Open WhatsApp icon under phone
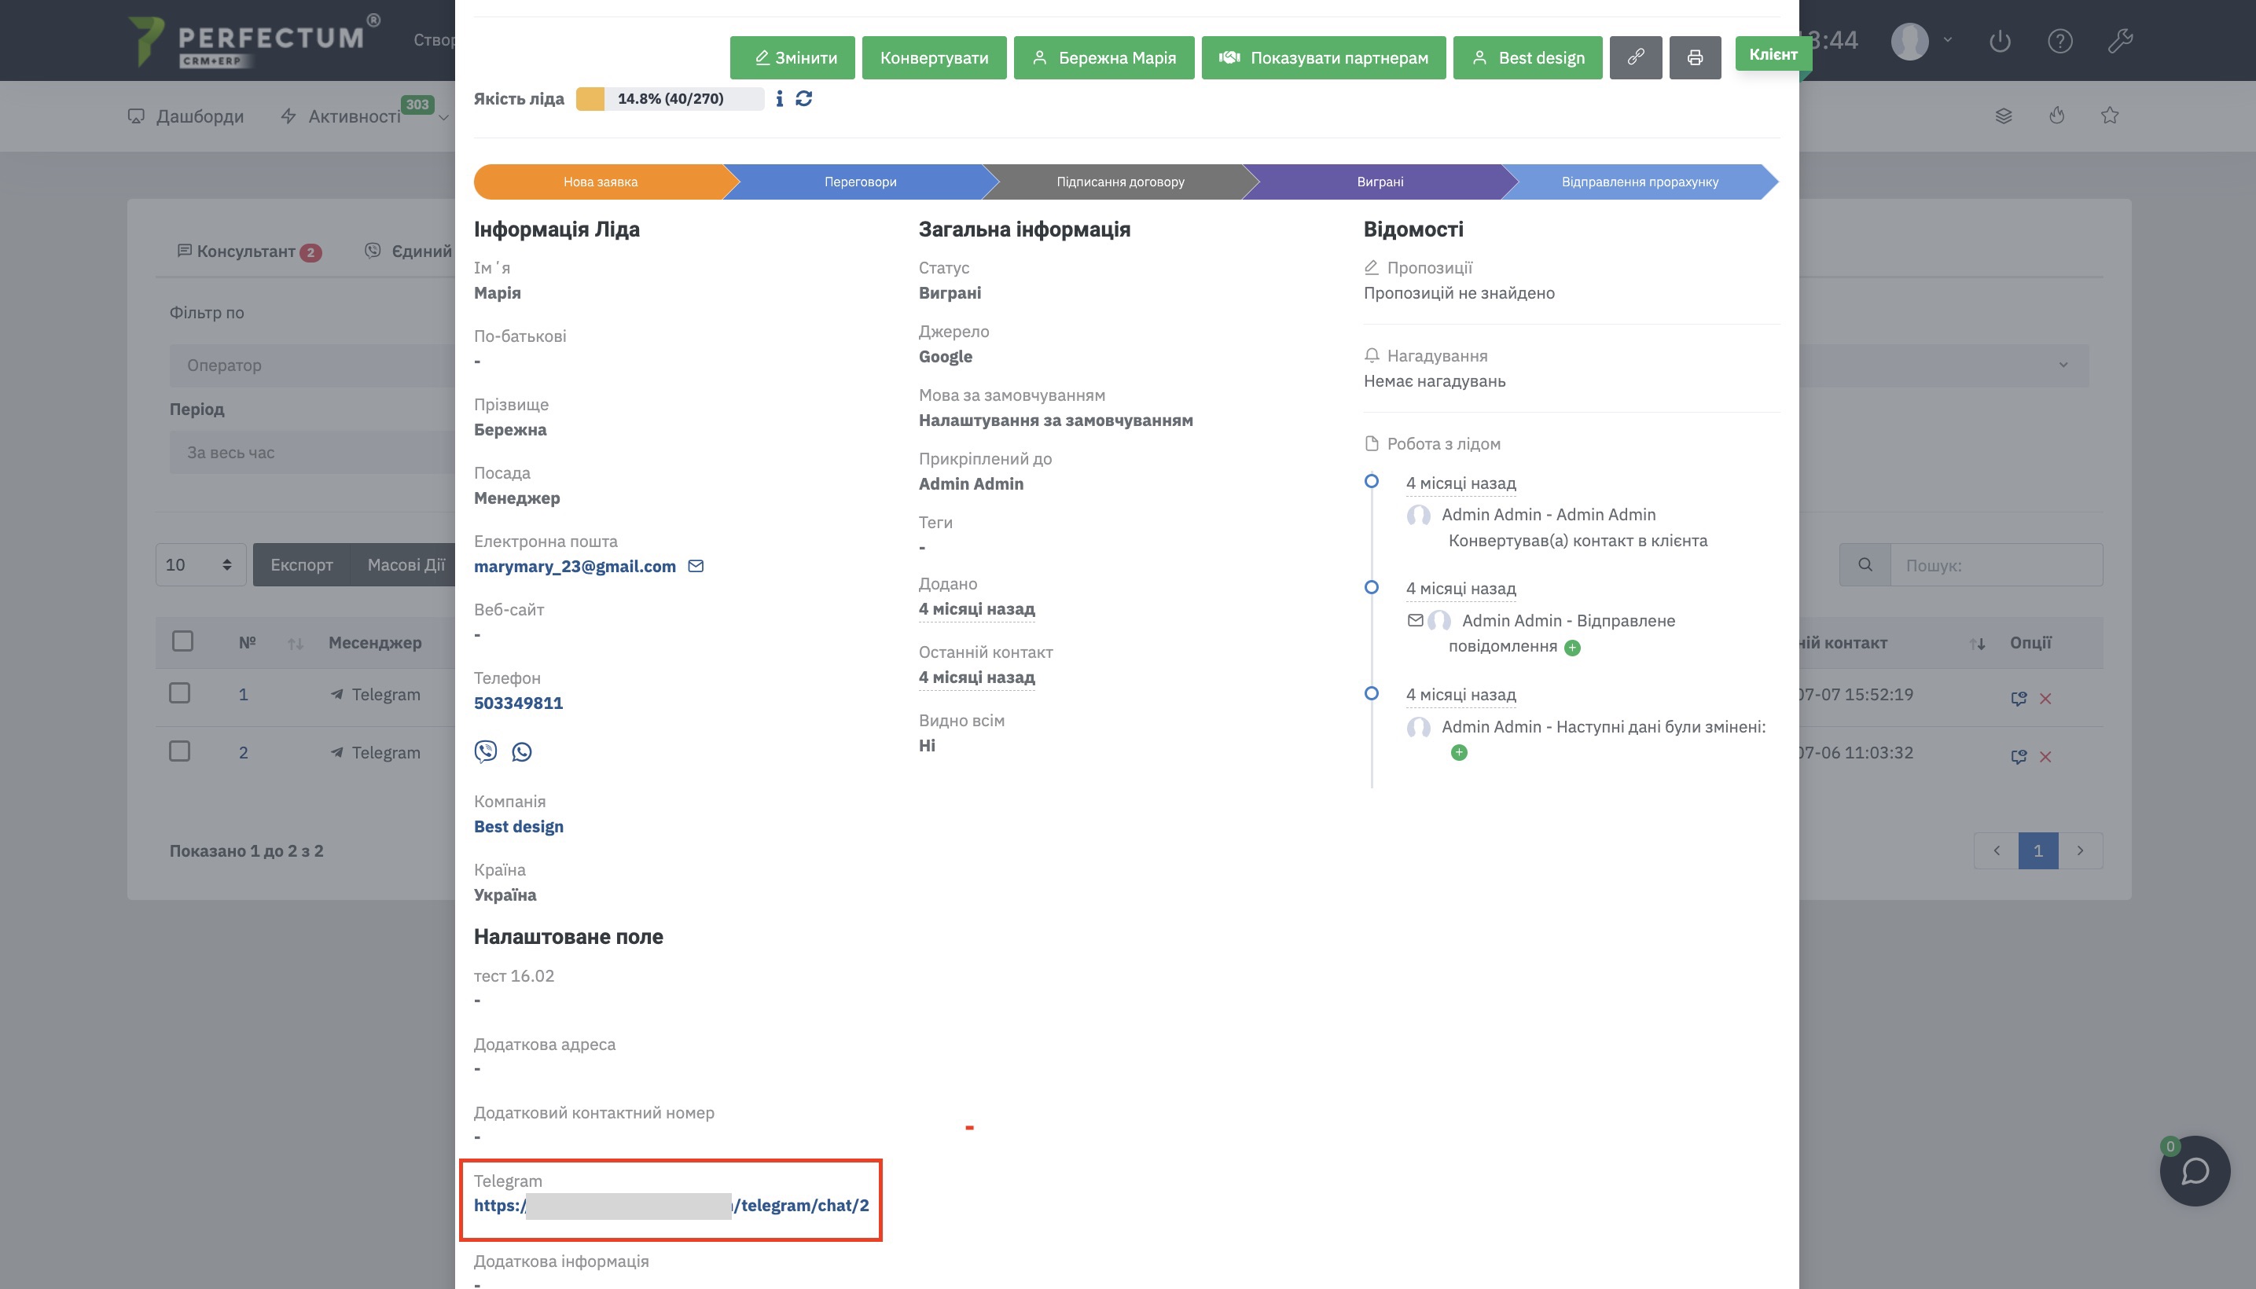2256x1289 pixels. pos(523,751)
